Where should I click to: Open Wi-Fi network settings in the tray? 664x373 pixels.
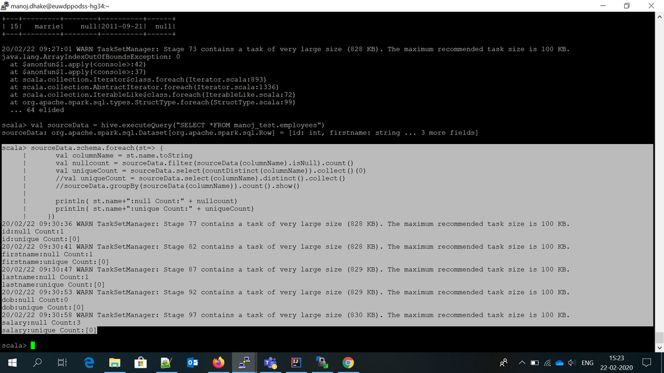pyautogui.click(x=548, y=363)
